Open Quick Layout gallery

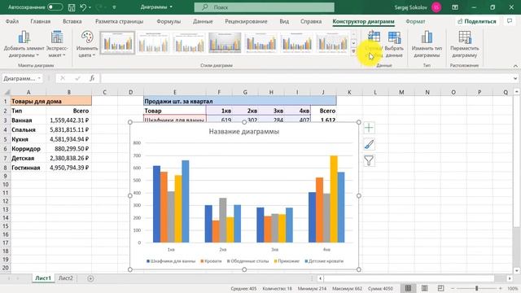click(x=57, y=44)
